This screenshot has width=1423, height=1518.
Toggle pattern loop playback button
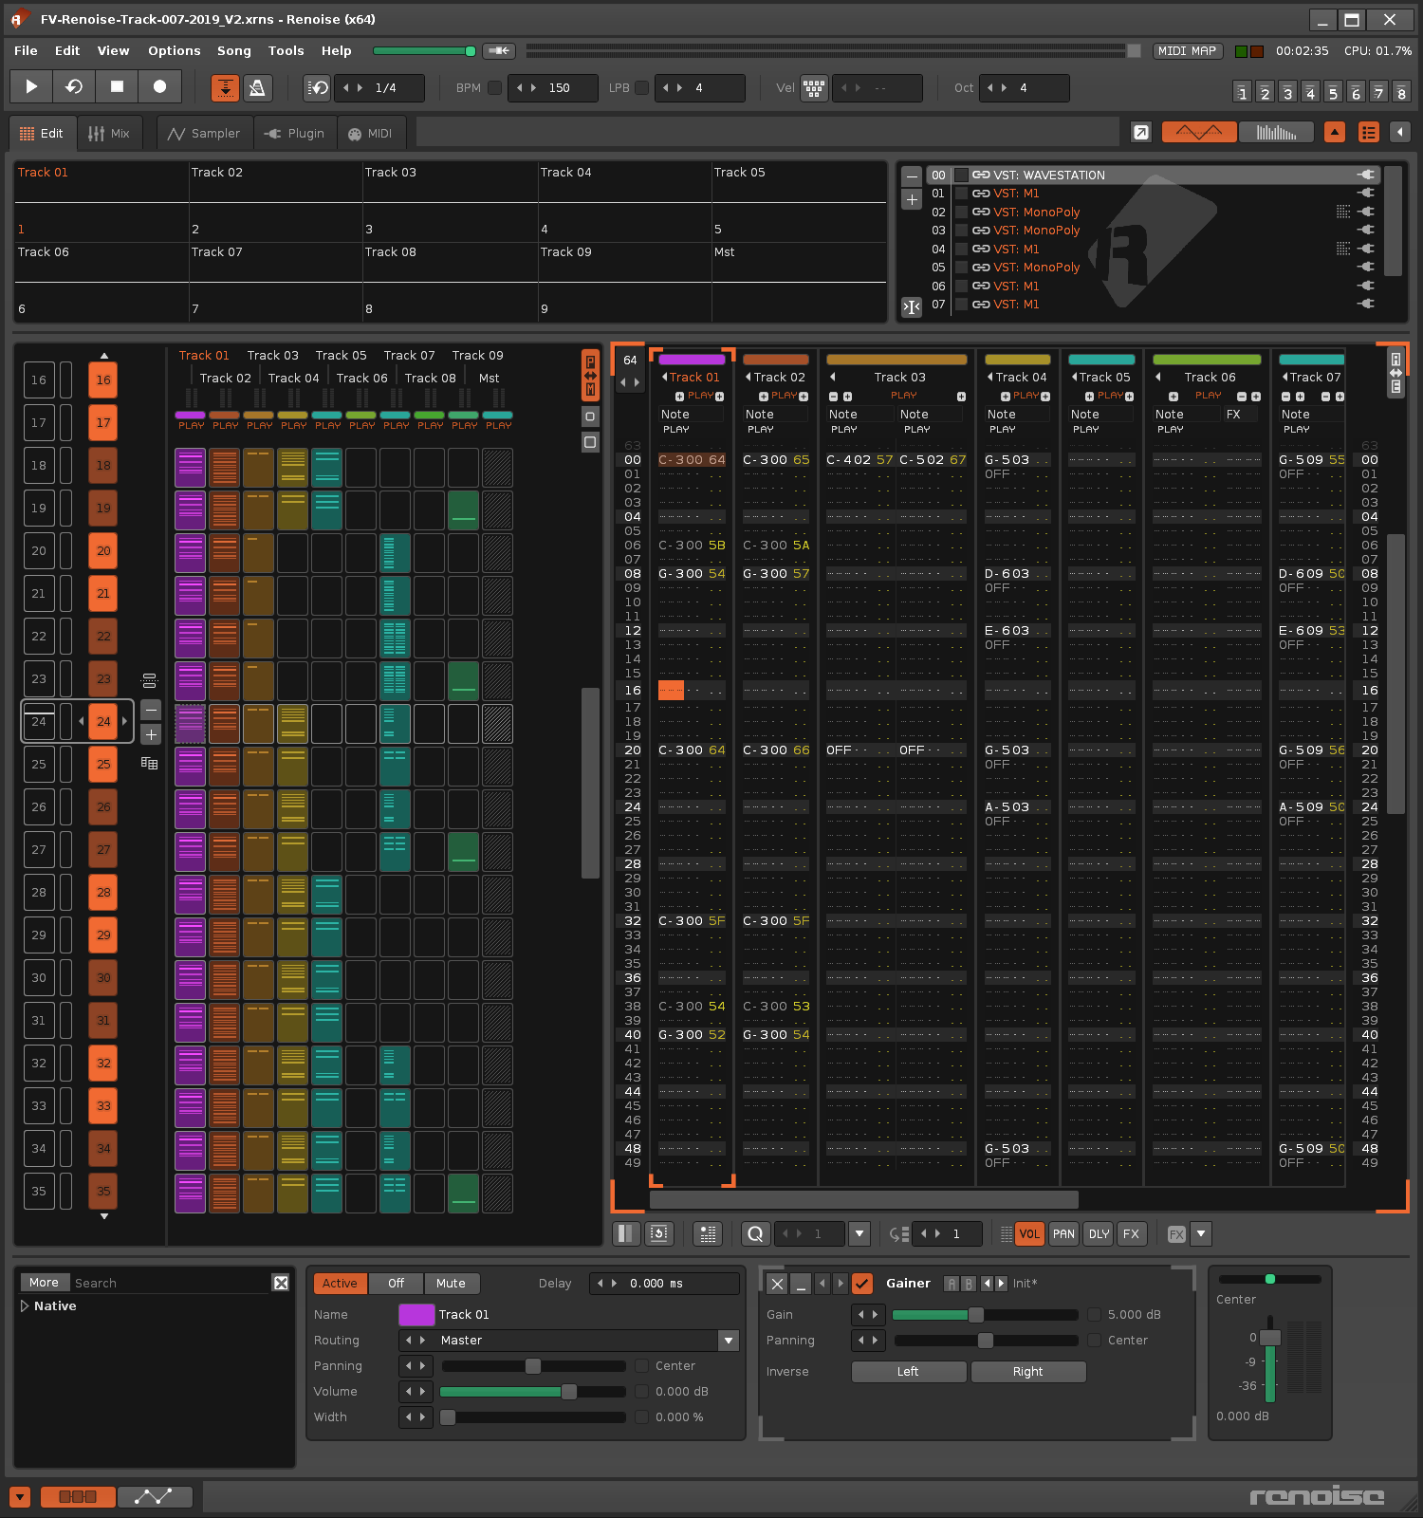74,86
